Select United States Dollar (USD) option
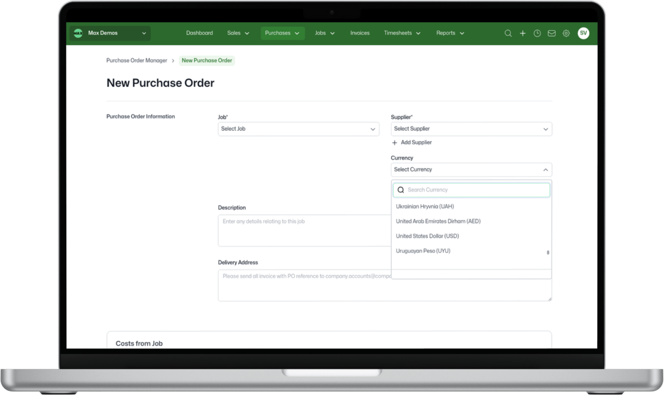 pos(427,236)
